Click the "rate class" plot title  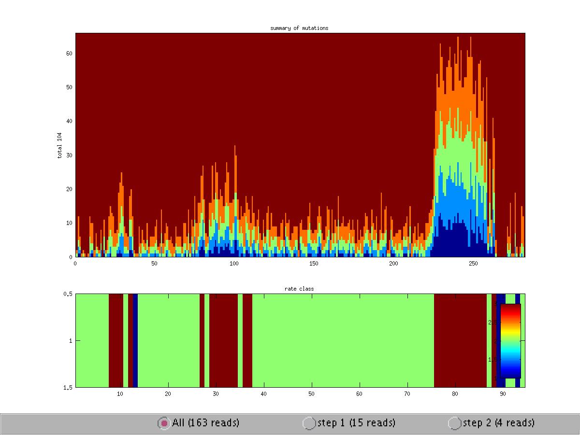tap(299, 289)
